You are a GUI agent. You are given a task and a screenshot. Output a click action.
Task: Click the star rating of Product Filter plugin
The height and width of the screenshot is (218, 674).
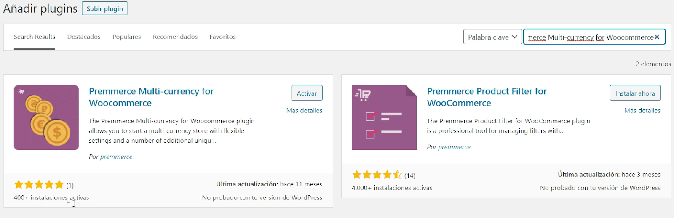coord(377,175)
